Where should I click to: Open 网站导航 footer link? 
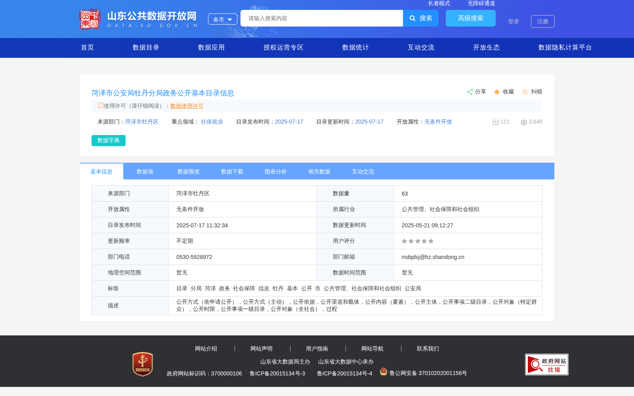(x=372, y=348)
